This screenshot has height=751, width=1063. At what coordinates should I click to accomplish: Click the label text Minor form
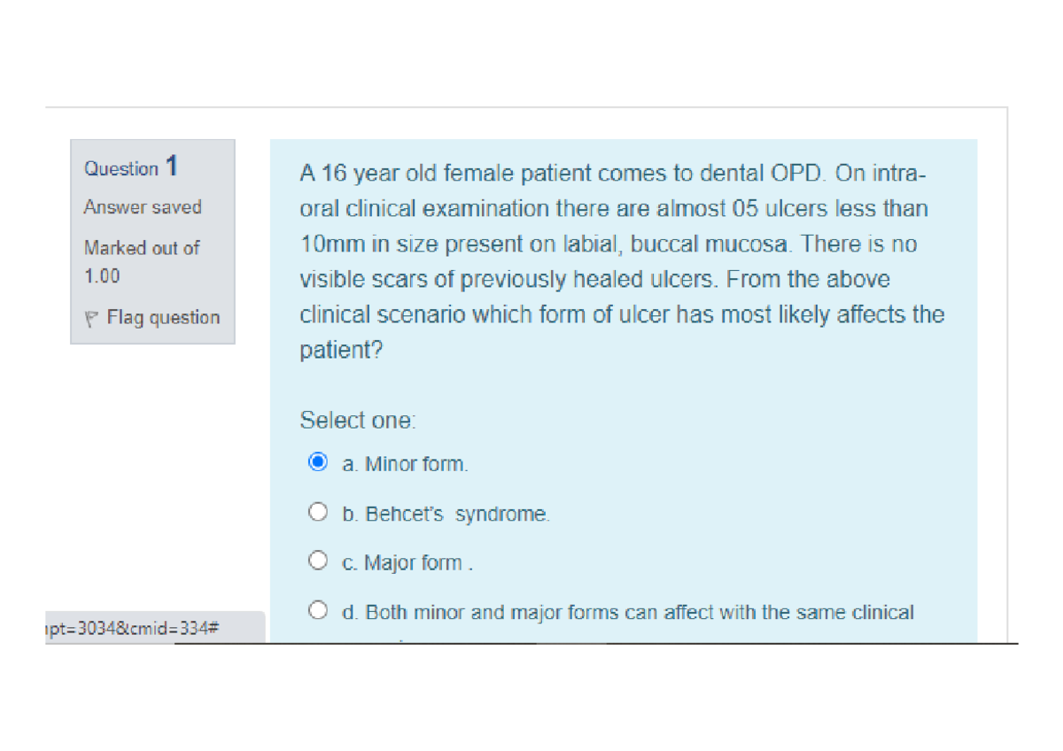404,463
